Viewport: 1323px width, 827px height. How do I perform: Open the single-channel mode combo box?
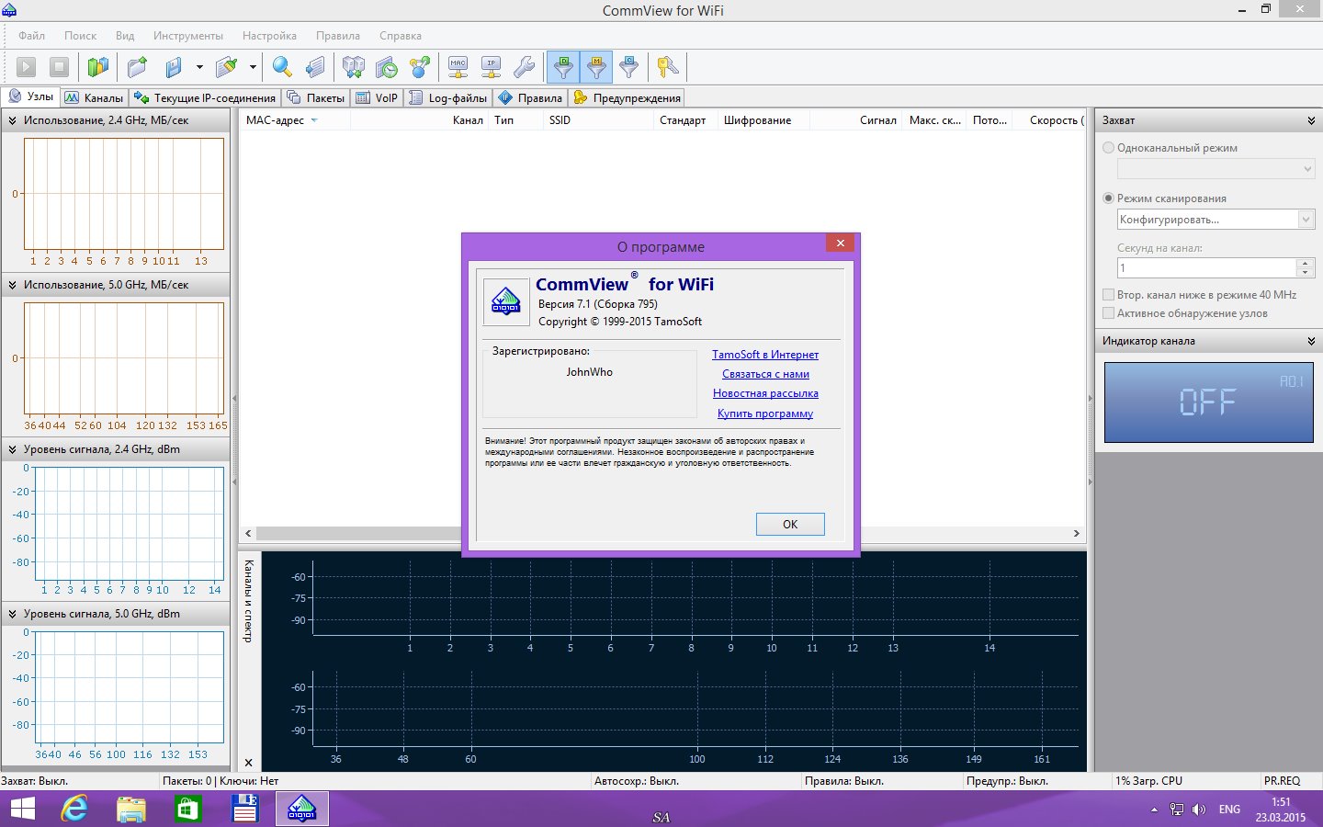[x=1216, y=169]
